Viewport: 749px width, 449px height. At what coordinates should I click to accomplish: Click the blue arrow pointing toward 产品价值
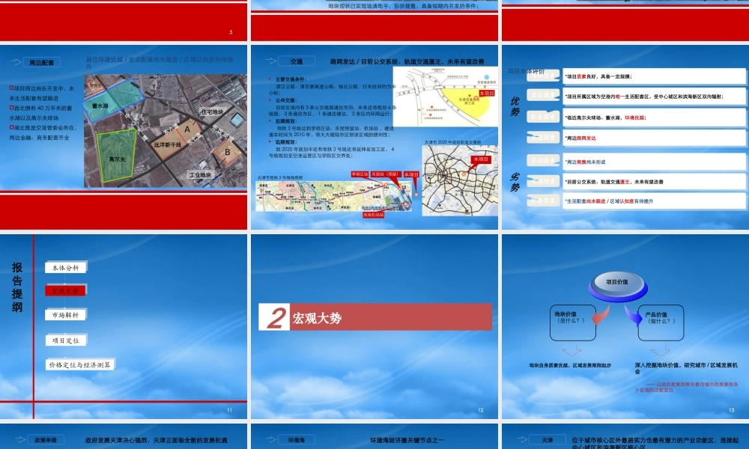[x=634, y=315]
